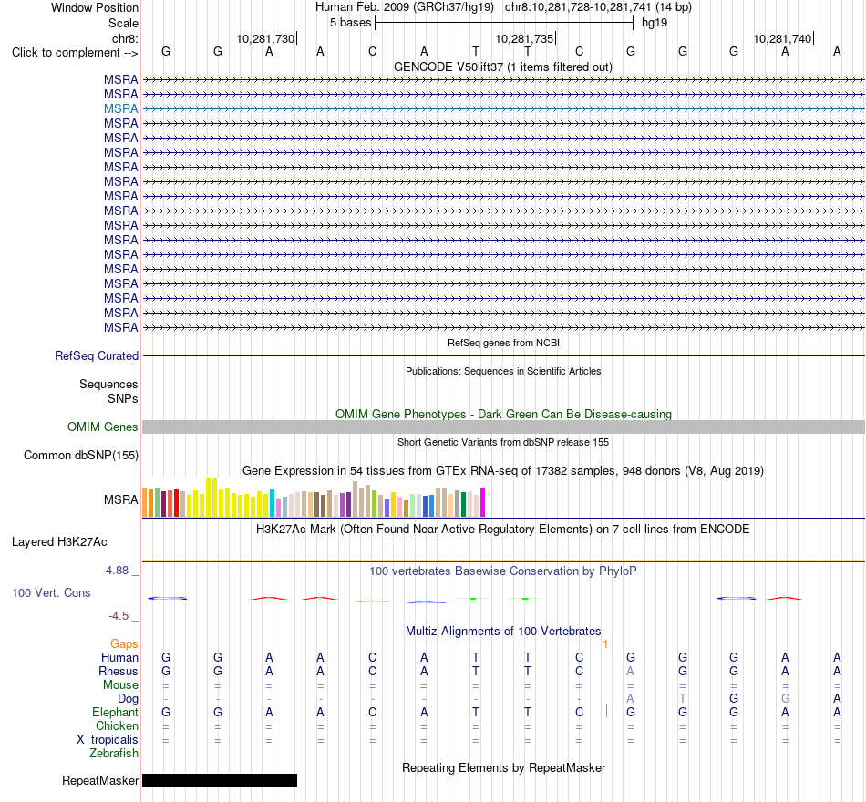The height and width of the screenshot is (802, 866).
Task: Click the '5 bases' scale bar label
Action: (351, 23)
